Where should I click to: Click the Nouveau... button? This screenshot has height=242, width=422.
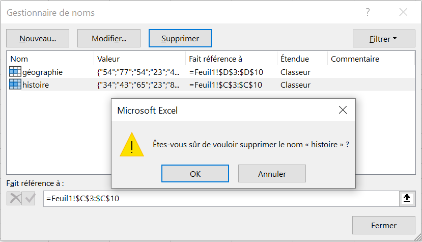tap(38, 38)
